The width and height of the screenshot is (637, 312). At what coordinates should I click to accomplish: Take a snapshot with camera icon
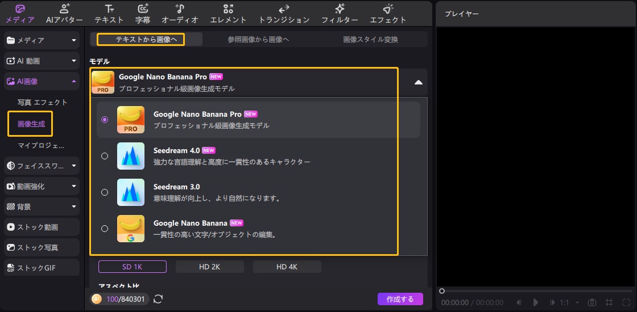[x=592, y=302]
